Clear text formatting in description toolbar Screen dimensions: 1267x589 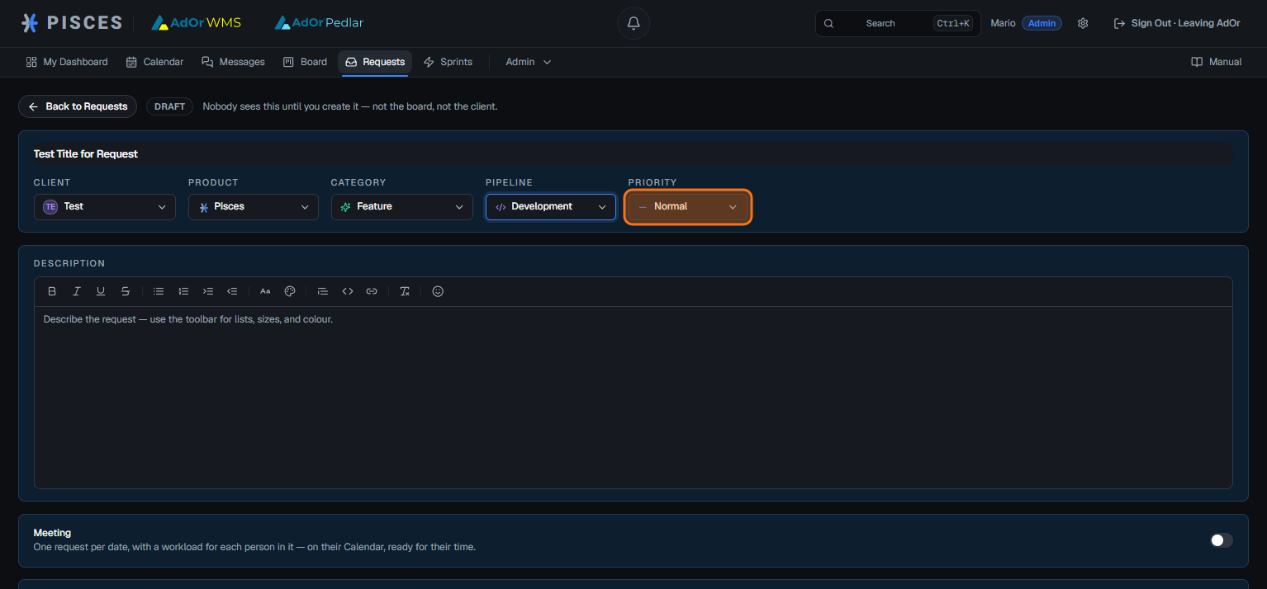pos(405,291)
